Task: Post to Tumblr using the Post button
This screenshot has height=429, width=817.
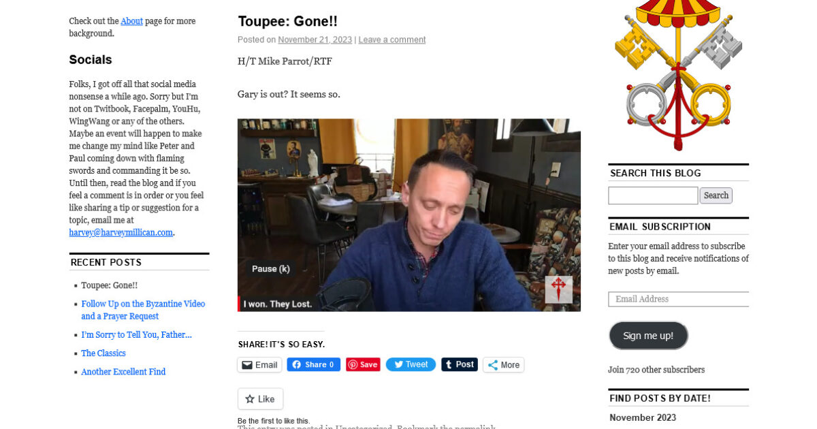Action: click(460, 364)
